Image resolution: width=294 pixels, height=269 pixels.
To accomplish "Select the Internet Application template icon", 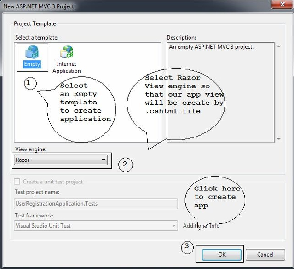I will [x=67, y=59].
